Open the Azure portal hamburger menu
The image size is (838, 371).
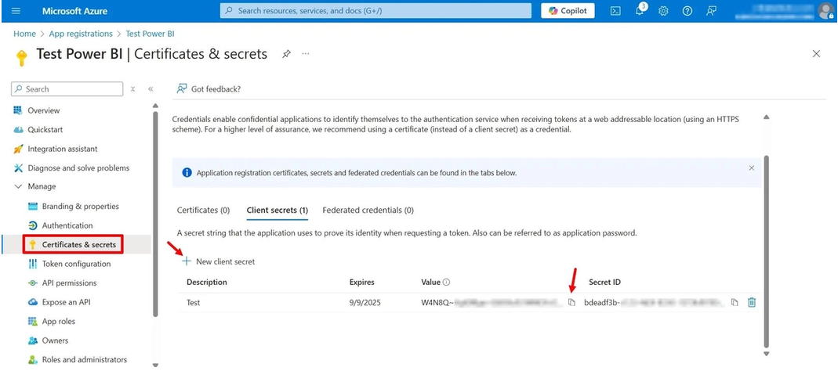pyautogui.click(x=16, y=11)
